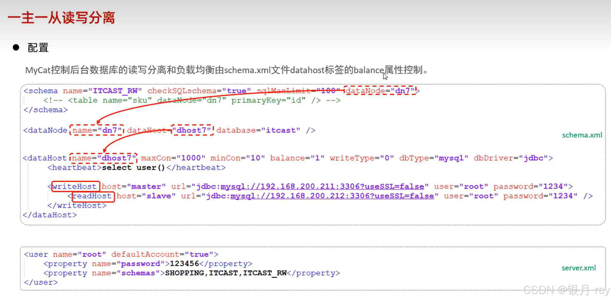Click minCon="10" attribute
The image size is (611, 300).
238,158
